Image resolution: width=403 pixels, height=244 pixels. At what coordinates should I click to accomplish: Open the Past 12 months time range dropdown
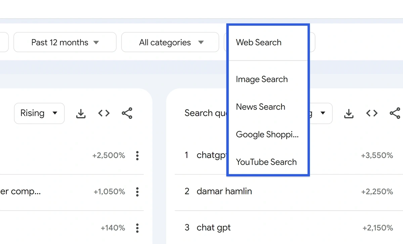coord(65,43)
